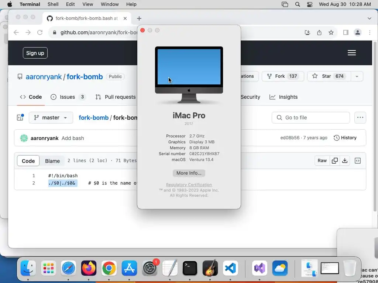Open the Shell menu
This screenshot has width=378, height=283.
(53, 4)
